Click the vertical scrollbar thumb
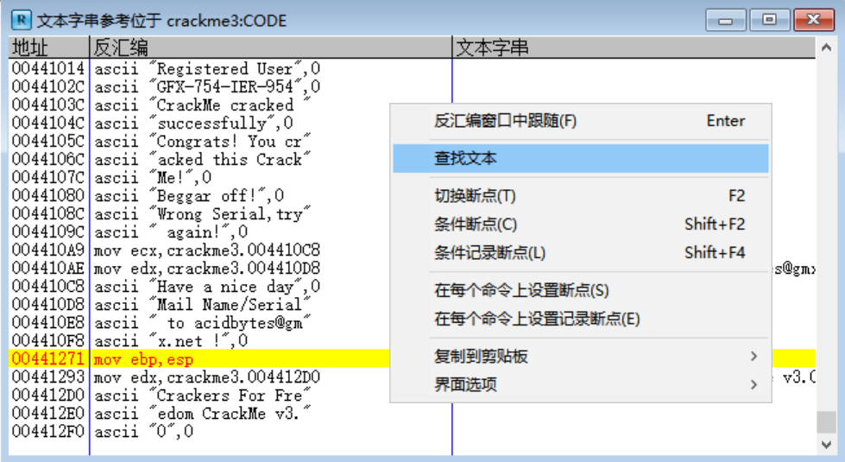Image resolution: width=845 pixels, height=462 pixels. click(826, 422)
